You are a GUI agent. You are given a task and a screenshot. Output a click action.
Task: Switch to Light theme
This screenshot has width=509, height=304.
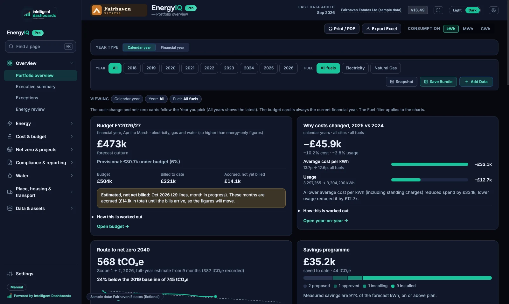click(457, 10)
